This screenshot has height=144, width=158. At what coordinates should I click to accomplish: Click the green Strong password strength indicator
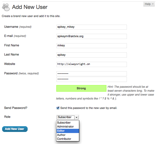pos(81,88)
